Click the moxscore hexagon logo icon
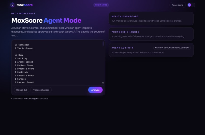205x135 pixels. (12, 5)
